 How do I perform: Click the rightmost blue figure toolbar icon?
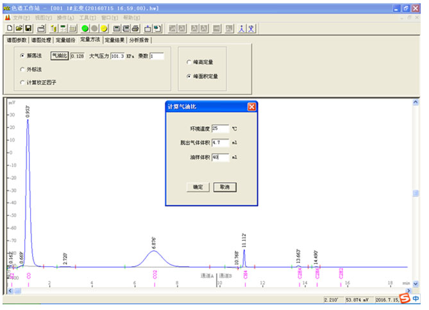pyautogui.click(x=253, y=29)
